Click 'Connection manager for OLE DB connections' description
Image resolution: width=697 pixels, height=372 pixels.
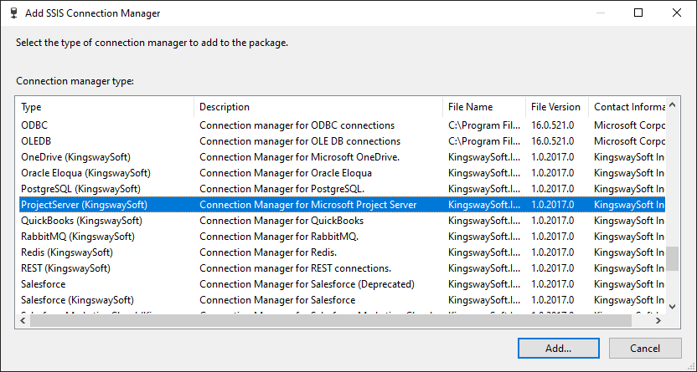pyautogui.click(x=300, y=141)
